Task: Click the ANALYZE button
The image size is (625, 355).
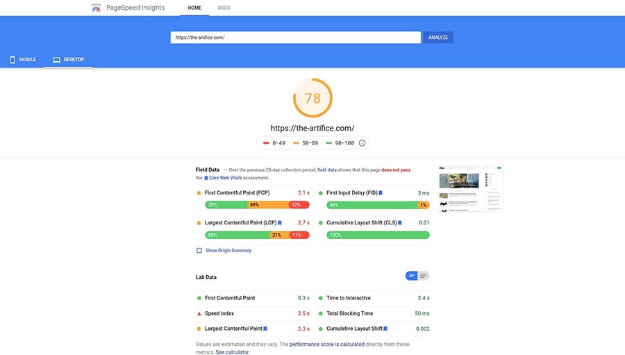Action: (x=438, y=38)
